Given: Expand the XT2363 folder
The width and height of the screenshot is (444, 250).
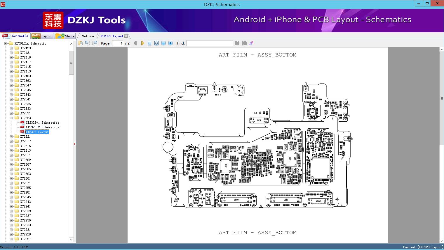Looking at the screenshot, I should (11, 81).
